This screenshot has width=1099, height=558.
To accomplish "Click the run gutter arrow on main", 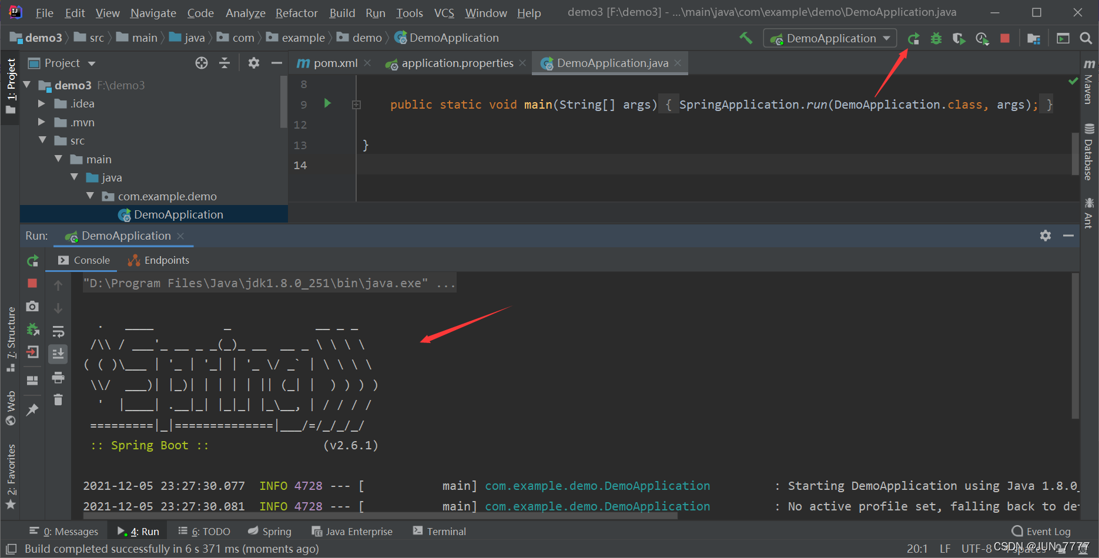I will (328, 104).
